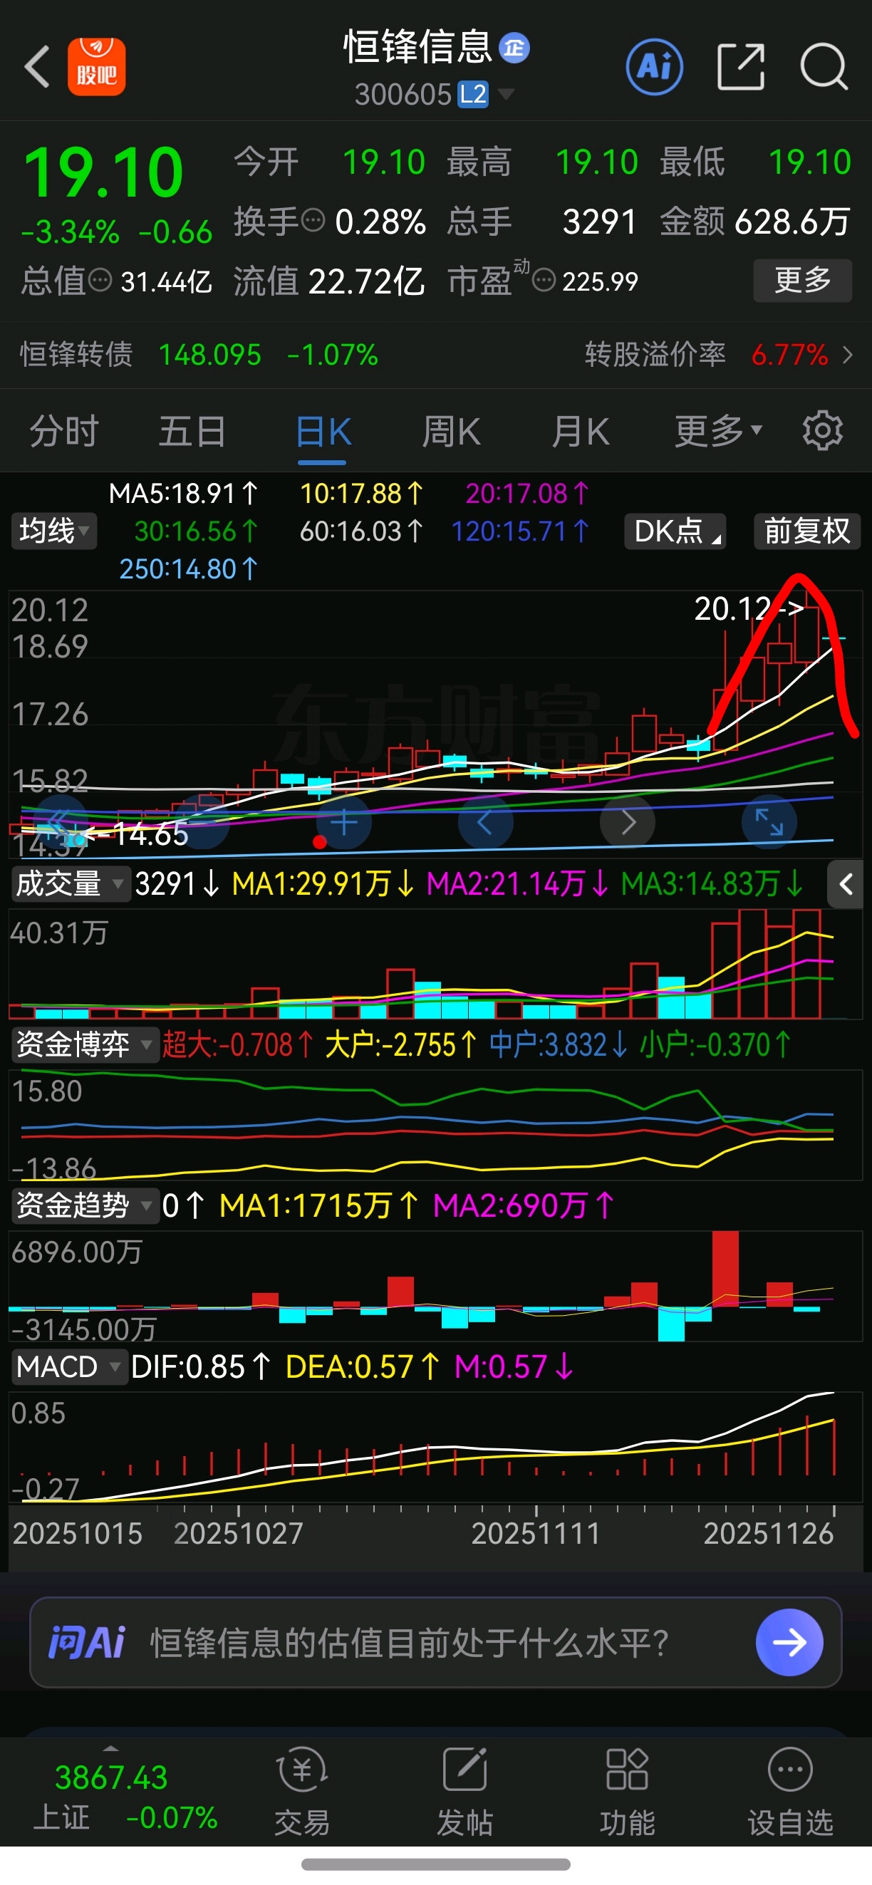872x1885 pixels.
Task: Open the 更多 quote details button
Action: coord(802,280)
